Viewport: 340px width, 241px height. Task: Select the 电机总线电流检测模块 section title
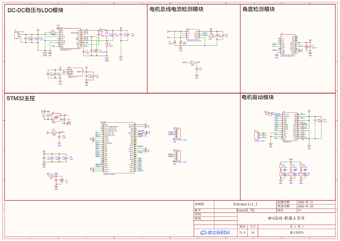pyautogui.click(x=176, y=9)
